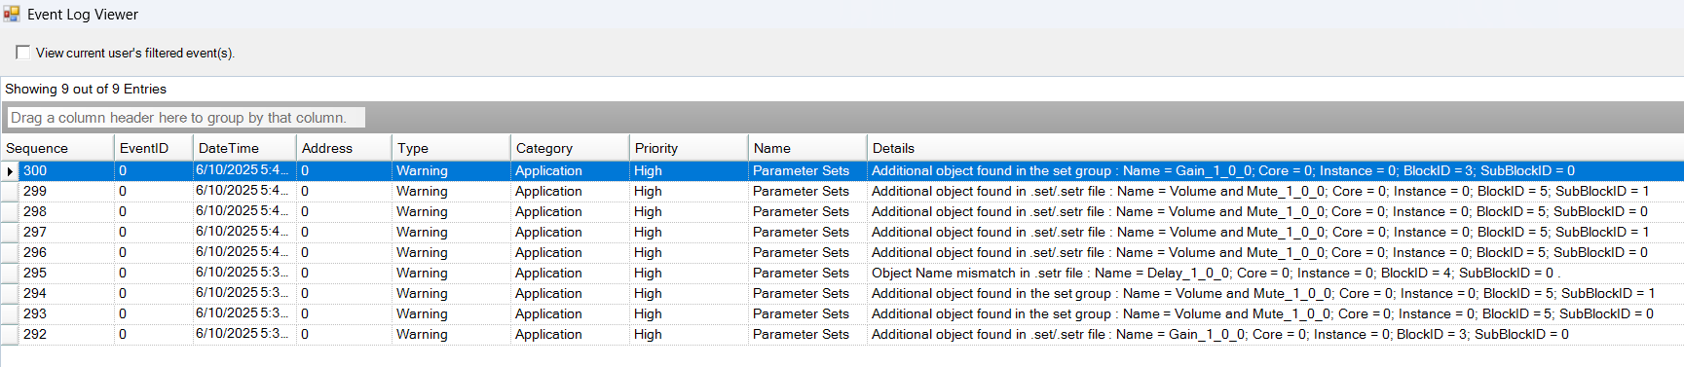This screenshot has height=367, width=1684.
Task: Sort by the EventID column header
Action: (x=153, y=148)
